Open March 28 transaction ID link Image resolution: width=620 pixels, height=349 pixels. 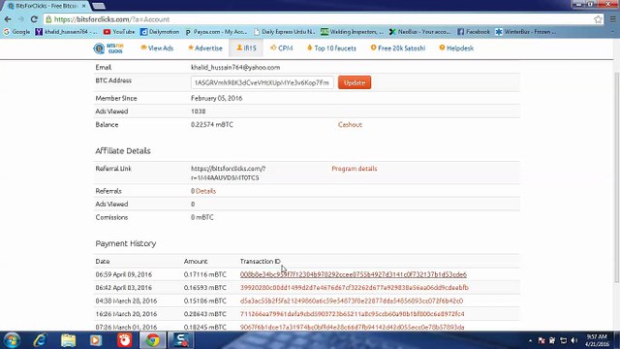tap(352, 301)
